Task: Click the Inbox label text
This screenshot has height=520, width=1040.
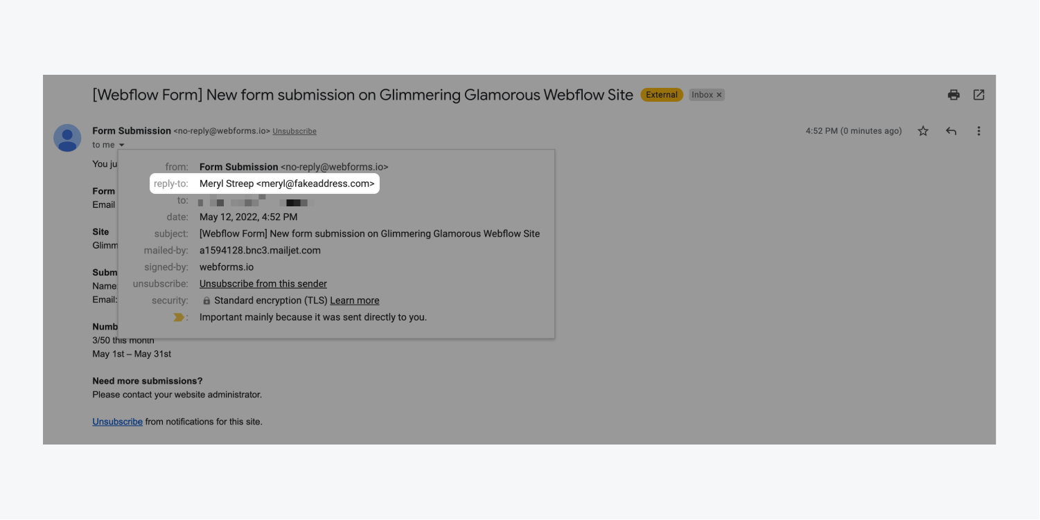Action: click(702, 95)
